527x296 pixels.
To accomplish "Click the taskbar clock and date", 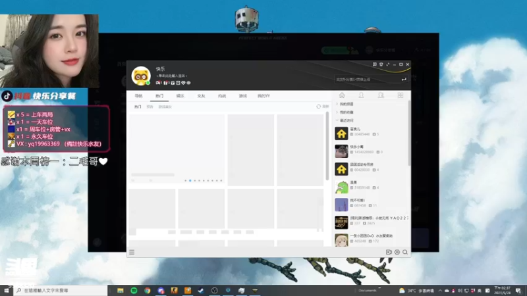I will click(503, 290).
